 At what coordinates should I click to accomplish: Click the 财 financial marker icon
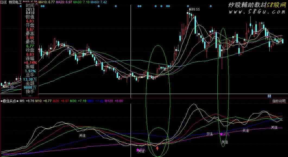click(x=269, y=96)
